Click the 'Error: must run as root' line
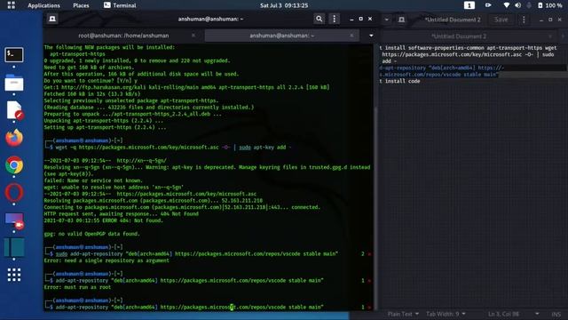The image size is (568, 320). pos(77,287)
